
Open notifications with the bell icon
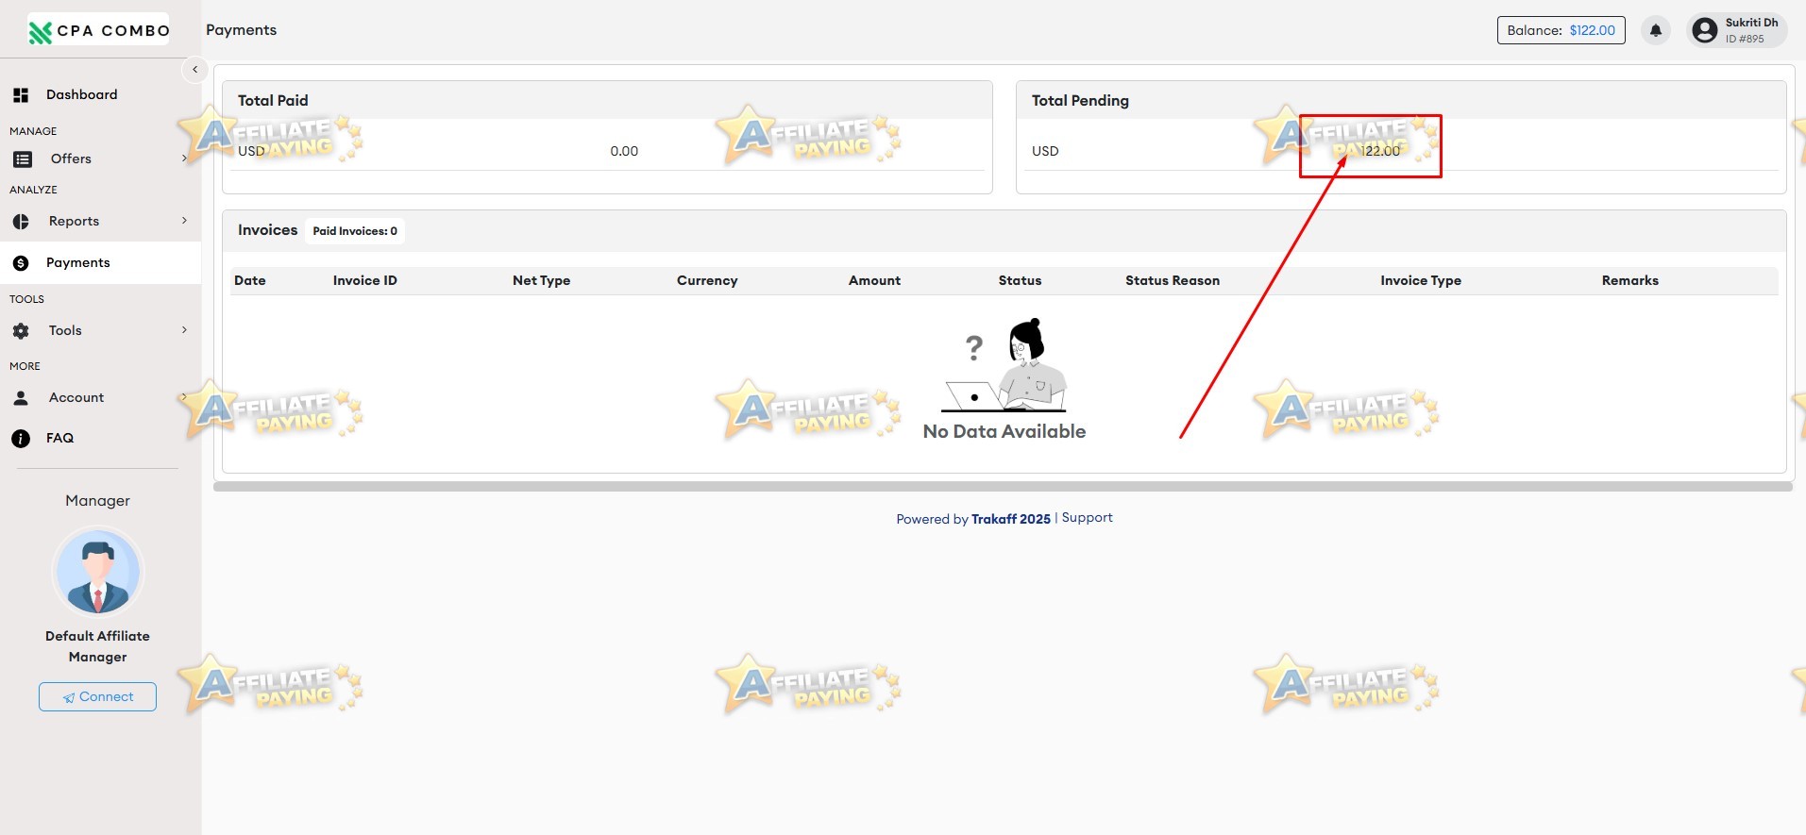1656,30
